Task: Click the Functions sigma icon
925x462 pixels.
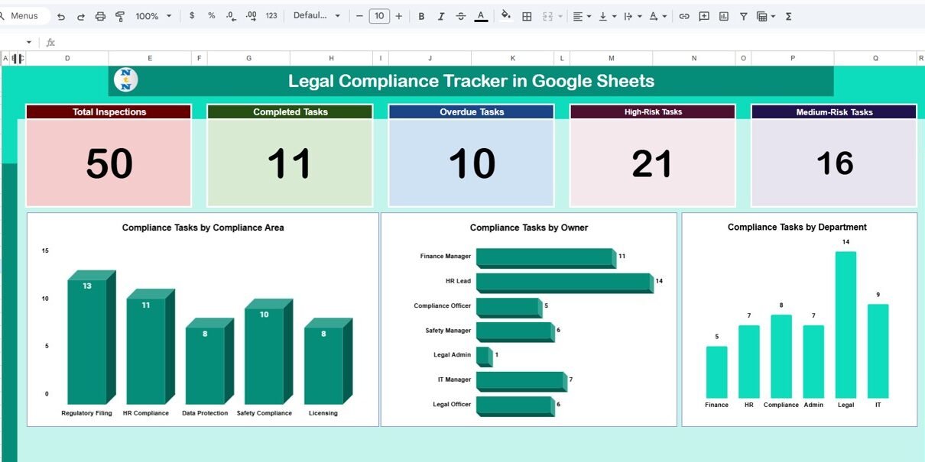Action: pos(788,16)
